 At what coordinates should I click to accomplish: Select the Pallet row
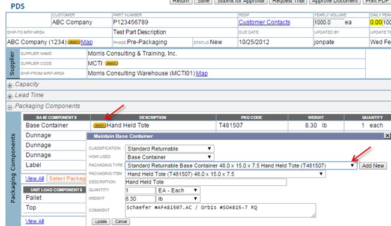click(x=55, y=198)
